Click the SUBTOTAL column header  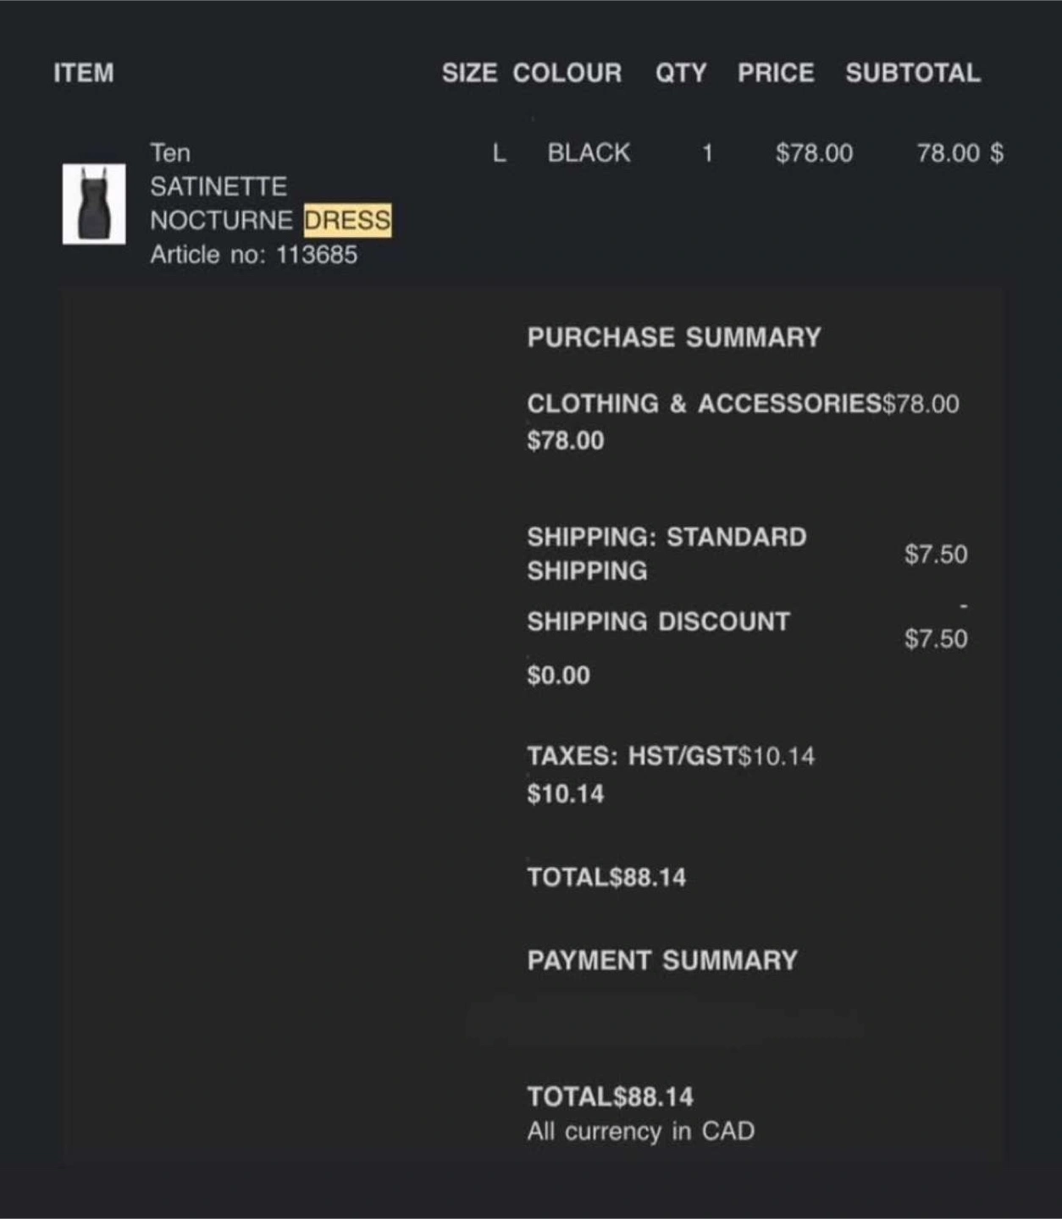(913, 73)
